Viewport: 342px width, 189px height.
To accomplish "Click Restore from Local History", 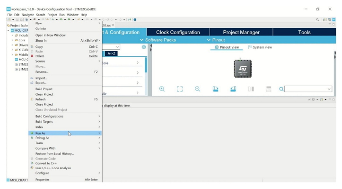I will 65,153.
